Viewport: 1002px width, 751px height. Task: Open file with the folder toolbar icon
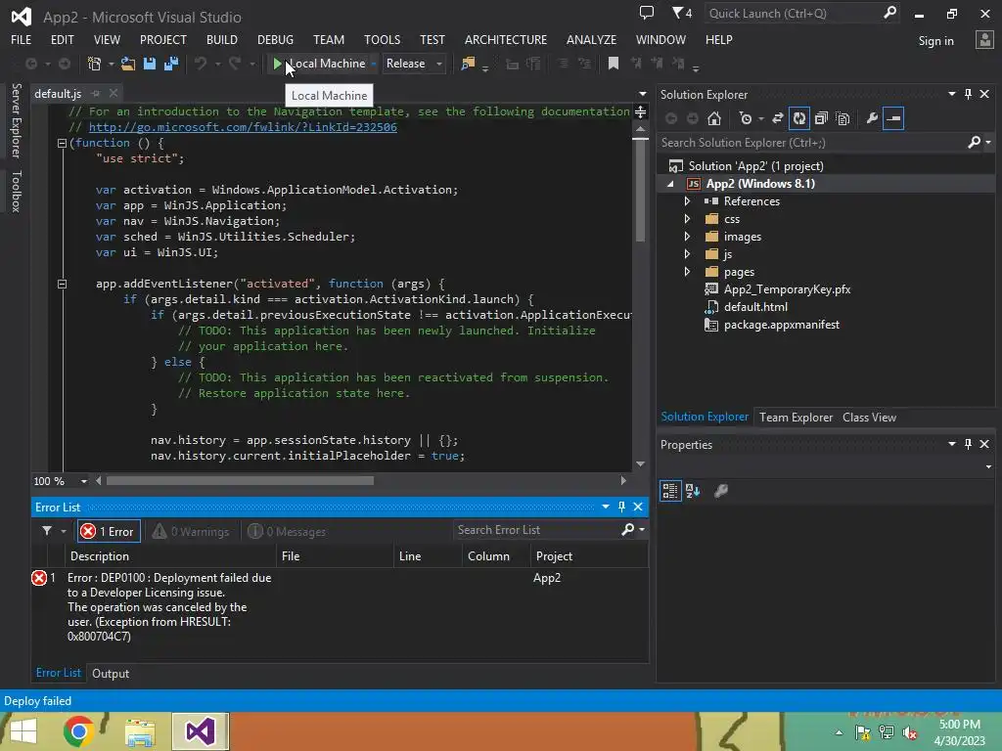[128, 64]
